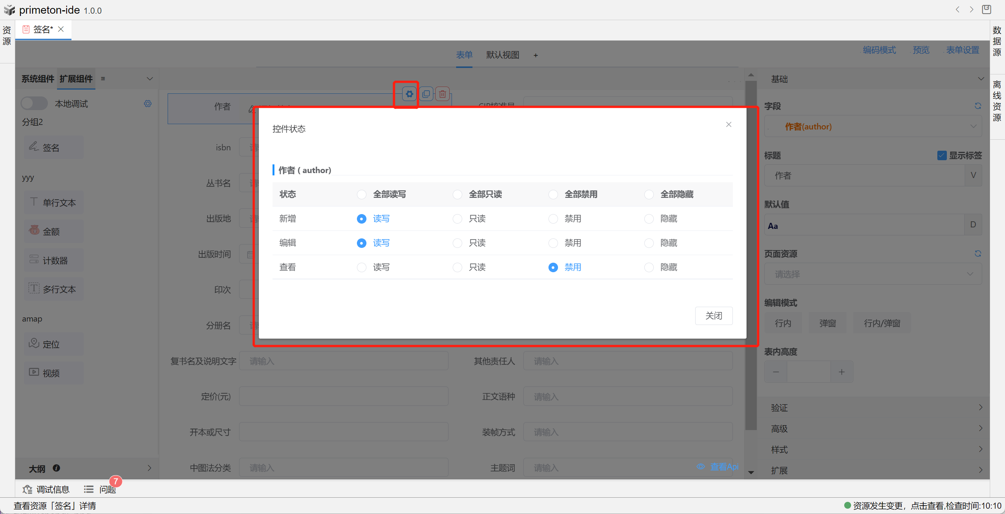The image size is (1005, 514).
Task: Uncheck the 显示标签 checkbox
Action: coord(942,156)
